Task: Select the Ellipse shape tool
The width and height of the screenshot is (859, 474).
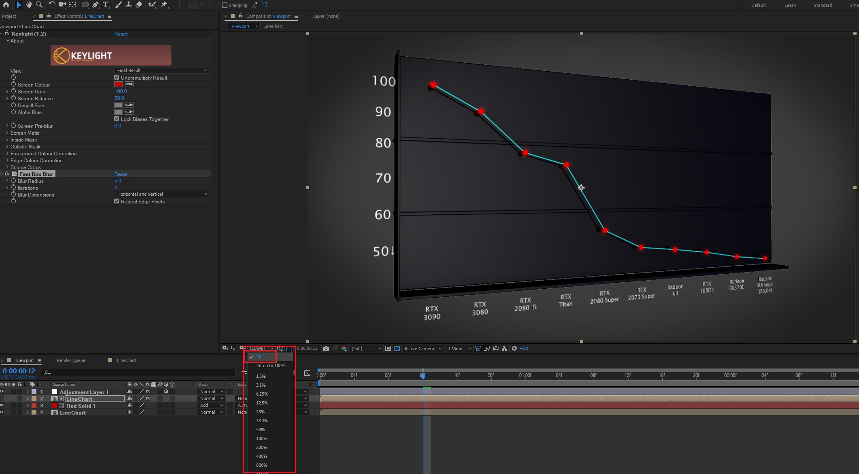Action: (x=85, y=5)
